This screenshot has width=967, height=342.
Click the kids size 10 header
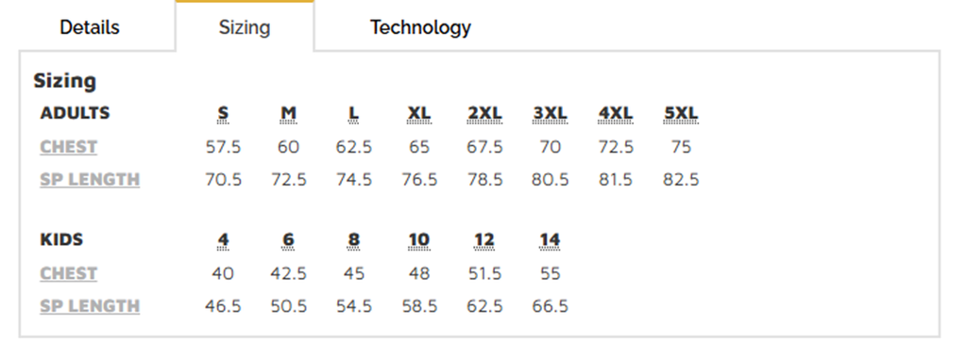click(x=419, y=240)
